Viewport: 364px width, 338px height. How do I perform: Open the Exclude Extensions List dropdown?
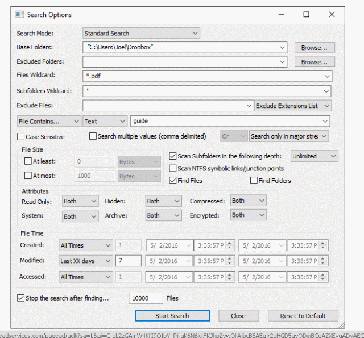point(293,106)
